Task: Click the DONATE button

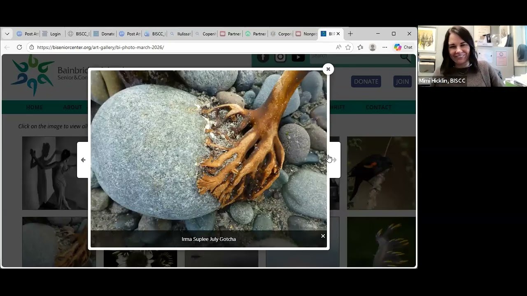Action: click(366, 81)
